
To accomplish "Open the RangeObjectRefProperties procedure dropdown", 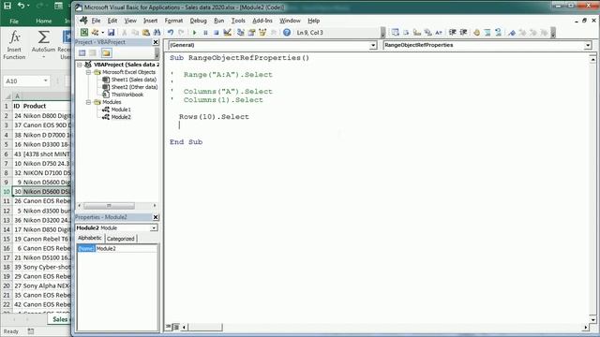I will pyautogui.click(x=588, y=45).
